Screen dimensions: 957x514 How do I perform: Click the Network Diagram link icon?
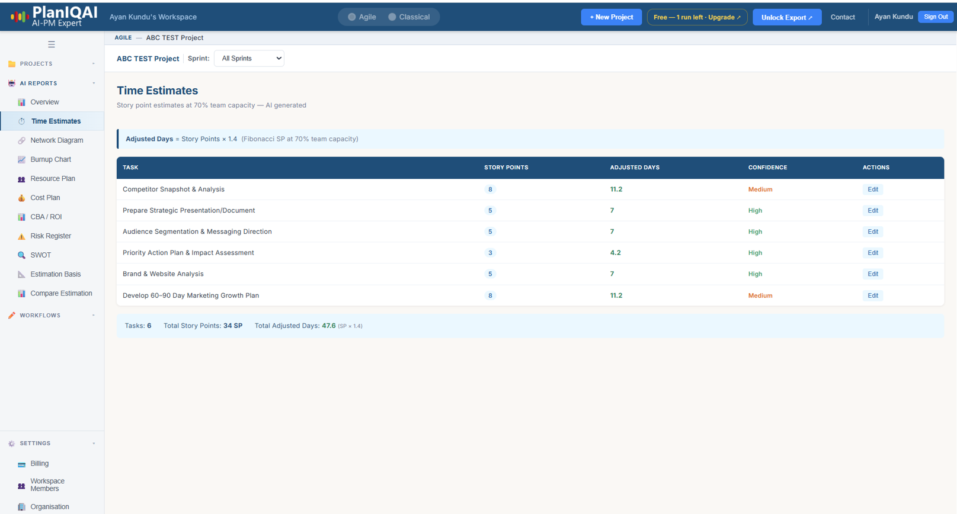pyautogui.click(x=22, y=140)
